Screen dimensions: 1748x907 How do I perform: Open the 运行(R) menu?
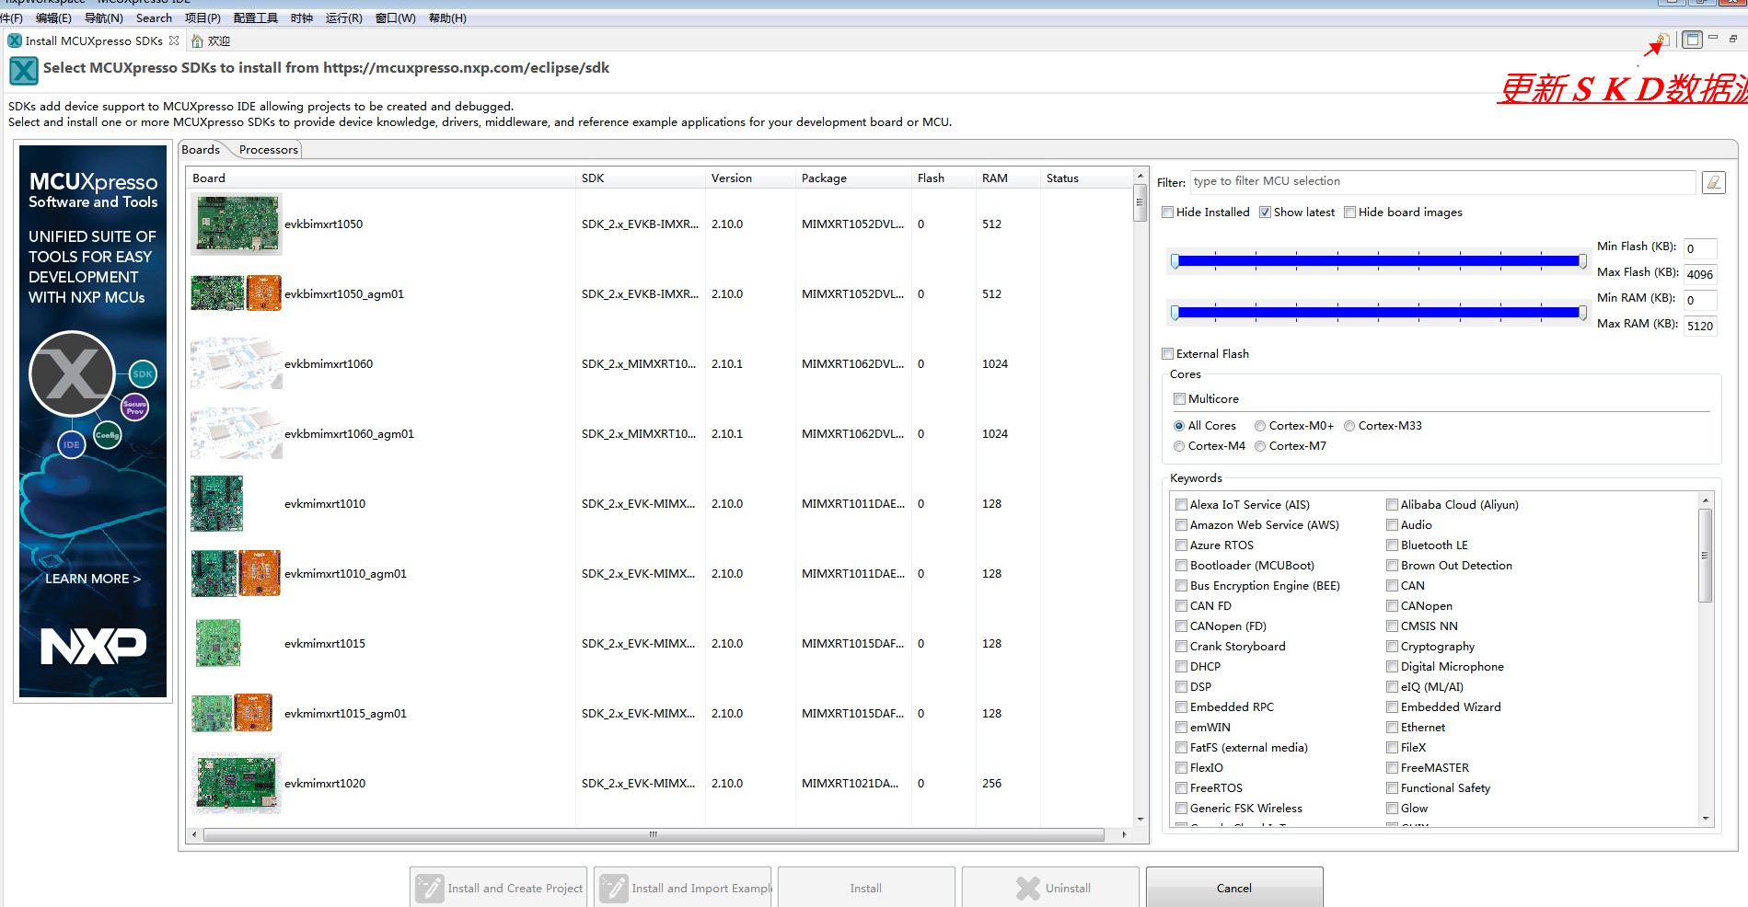[x=343, y=17]
